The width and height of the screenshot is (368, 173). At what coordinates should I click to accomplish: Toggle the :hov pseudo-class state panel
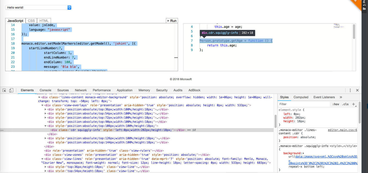pos(336,104)
